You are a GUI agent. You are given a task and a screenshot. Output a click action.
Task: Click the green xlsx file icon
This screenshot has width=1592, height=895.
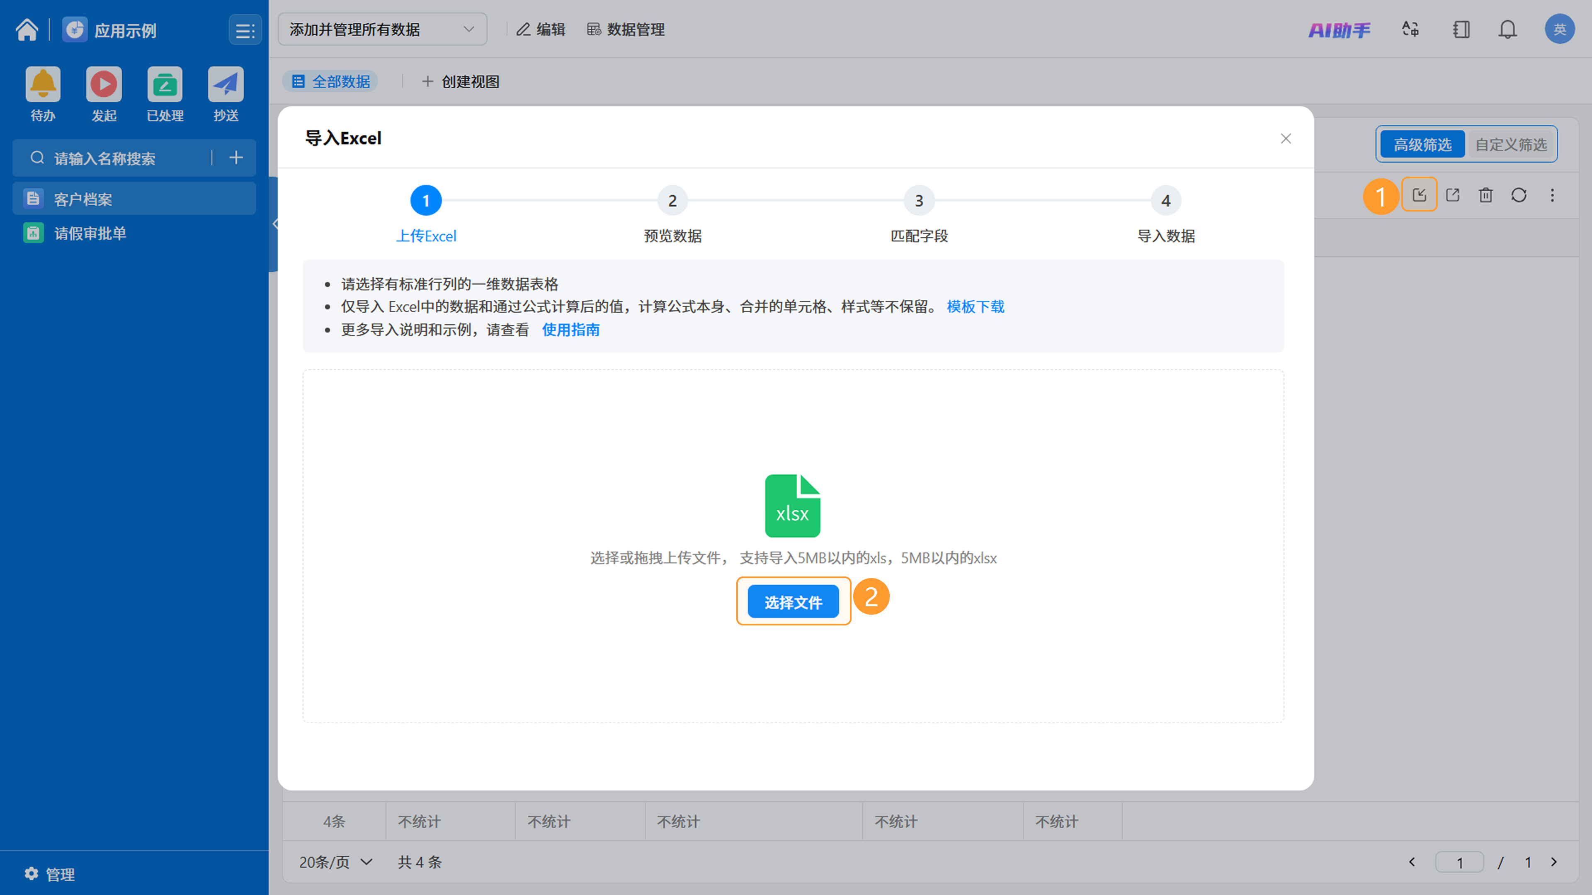pos(792,506)
